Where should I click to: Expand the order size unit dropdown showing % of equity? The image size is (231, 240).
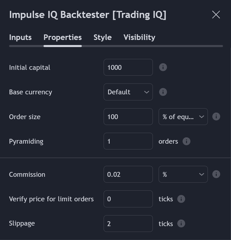click(x=183, y=117)
